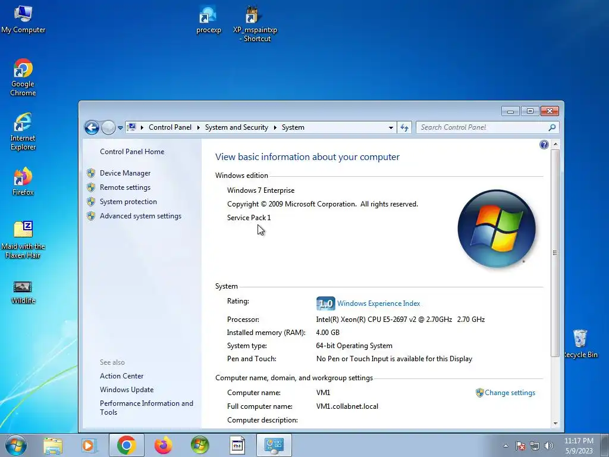Refresh the Control Panel address bar

[404, 127]
